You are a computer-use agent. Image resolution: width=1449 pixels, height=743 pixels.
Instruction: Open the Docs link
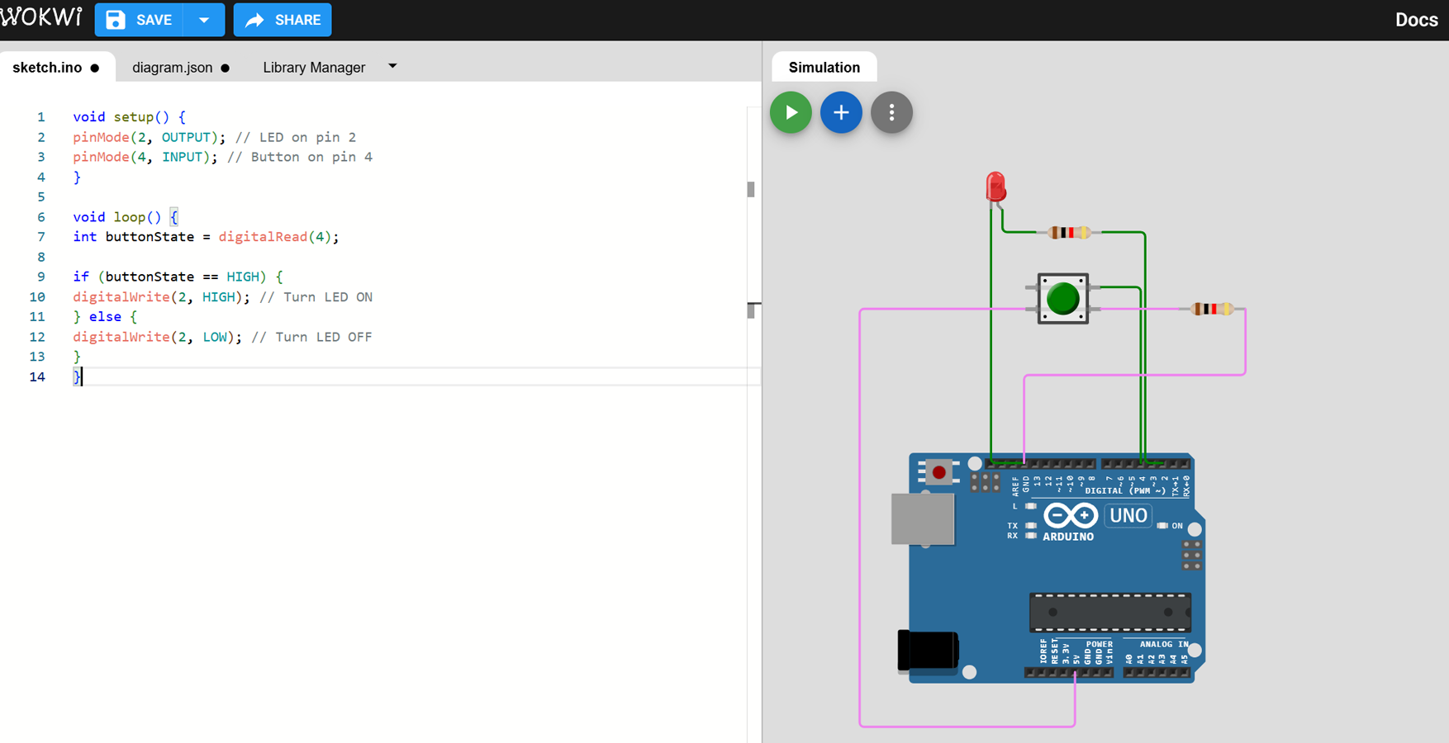click(x=1416, y=20)
